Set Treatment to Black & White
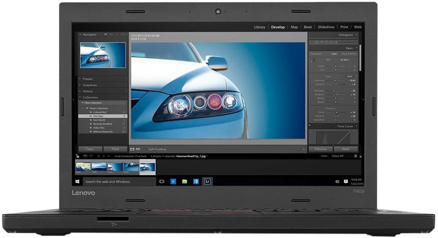 click(349, 54)
